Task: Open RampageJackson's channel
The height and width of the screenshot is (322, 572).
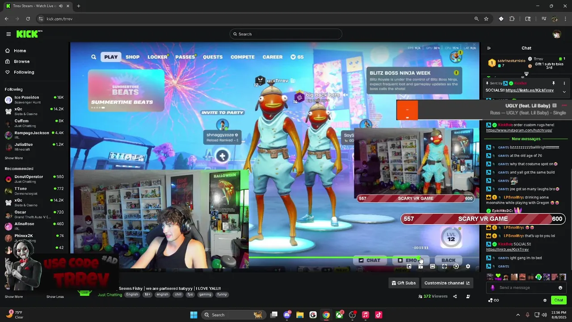Action: pos(34,135)
